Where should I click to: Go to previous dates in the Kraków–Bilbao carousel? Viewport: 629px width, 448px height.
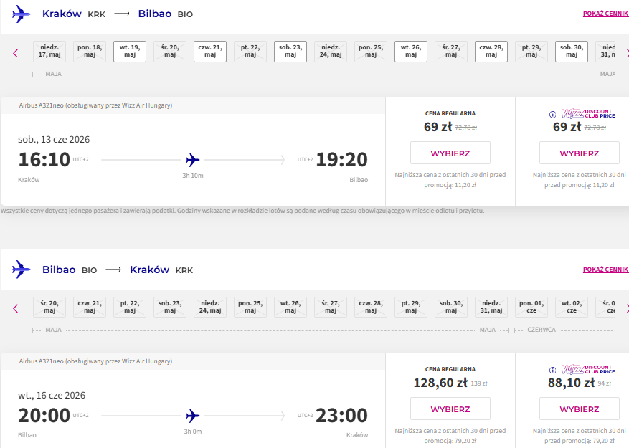(x=16, y=53)
